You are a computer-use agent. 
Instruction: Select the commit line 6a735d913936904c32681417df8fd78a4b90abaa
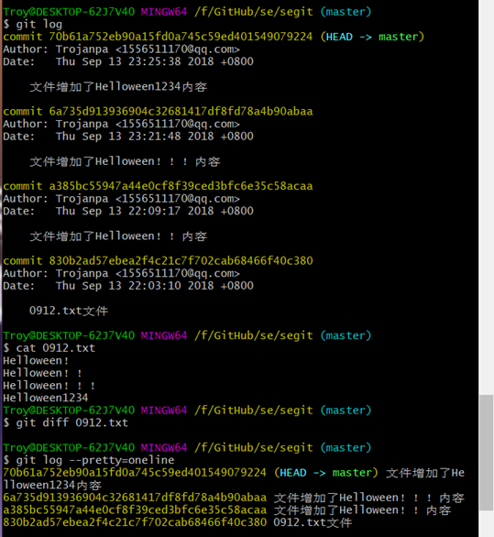tap(158, 111)
